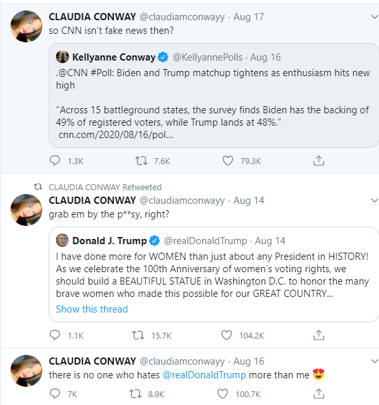This screenshot has width=379, height=405.
Task: Open the @KellyannePolls quoted tweet handle
Action: (207, 57)
